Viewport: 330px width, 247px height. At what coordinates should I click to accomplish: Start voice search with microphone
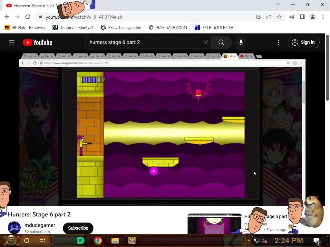click(240, 42)
